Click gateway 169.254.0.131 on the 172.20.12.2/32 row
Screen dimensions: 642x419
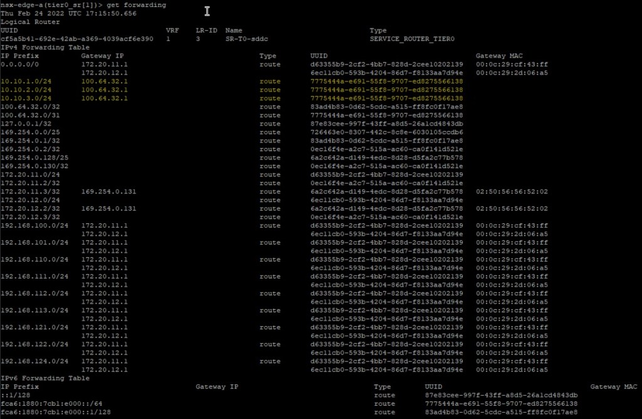109,208
